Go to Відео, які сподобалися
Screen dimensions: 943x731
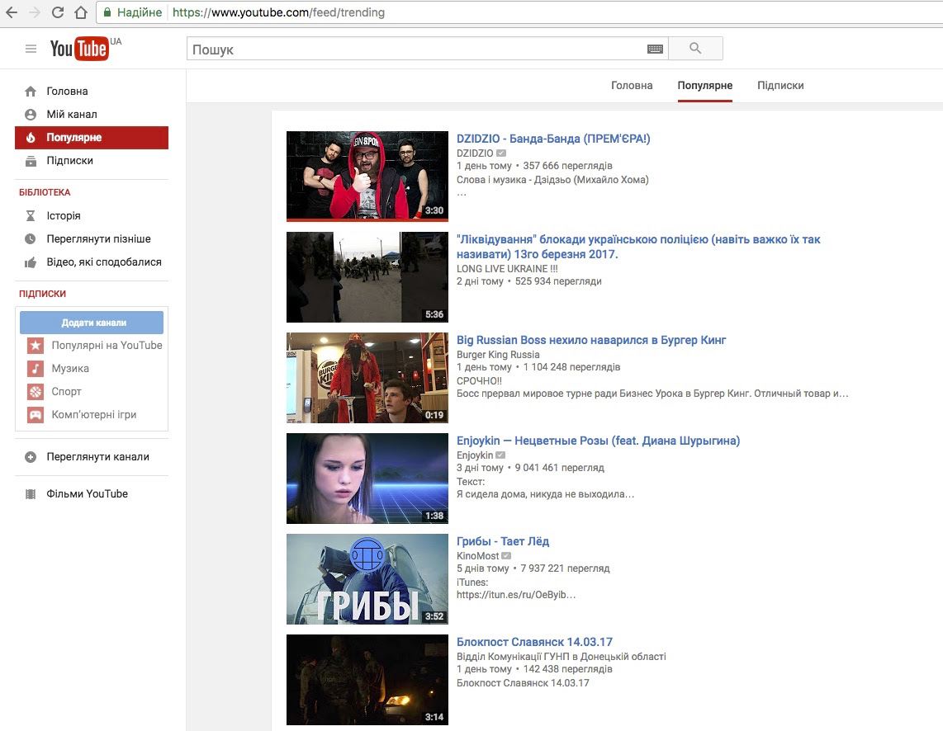point(104,262)
